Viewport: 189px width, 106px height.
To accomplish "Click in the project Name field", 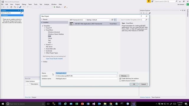I will (x=87, y=73).
